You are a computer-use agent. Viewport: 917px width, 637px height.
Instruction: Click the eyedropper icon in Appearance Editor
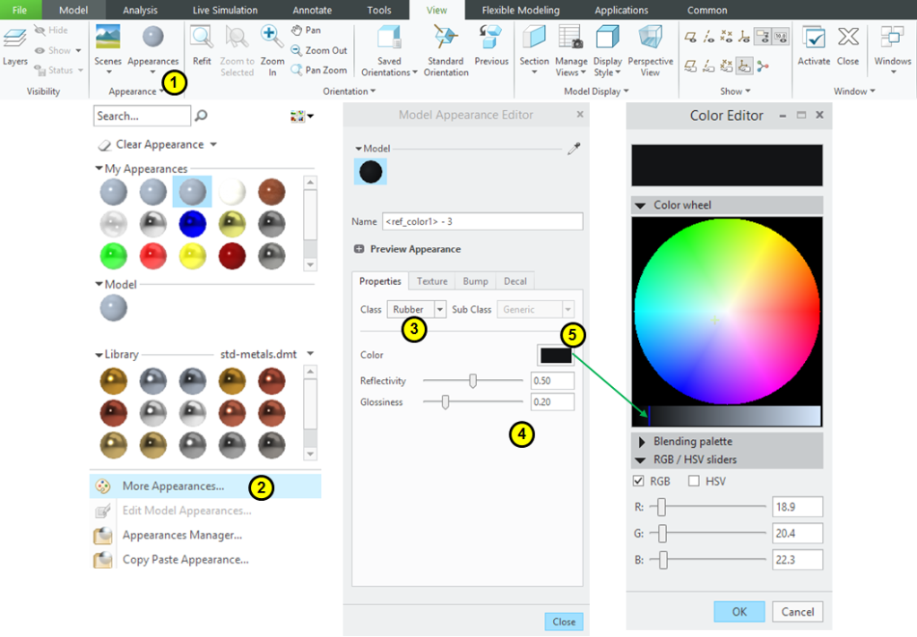[574, 150]
